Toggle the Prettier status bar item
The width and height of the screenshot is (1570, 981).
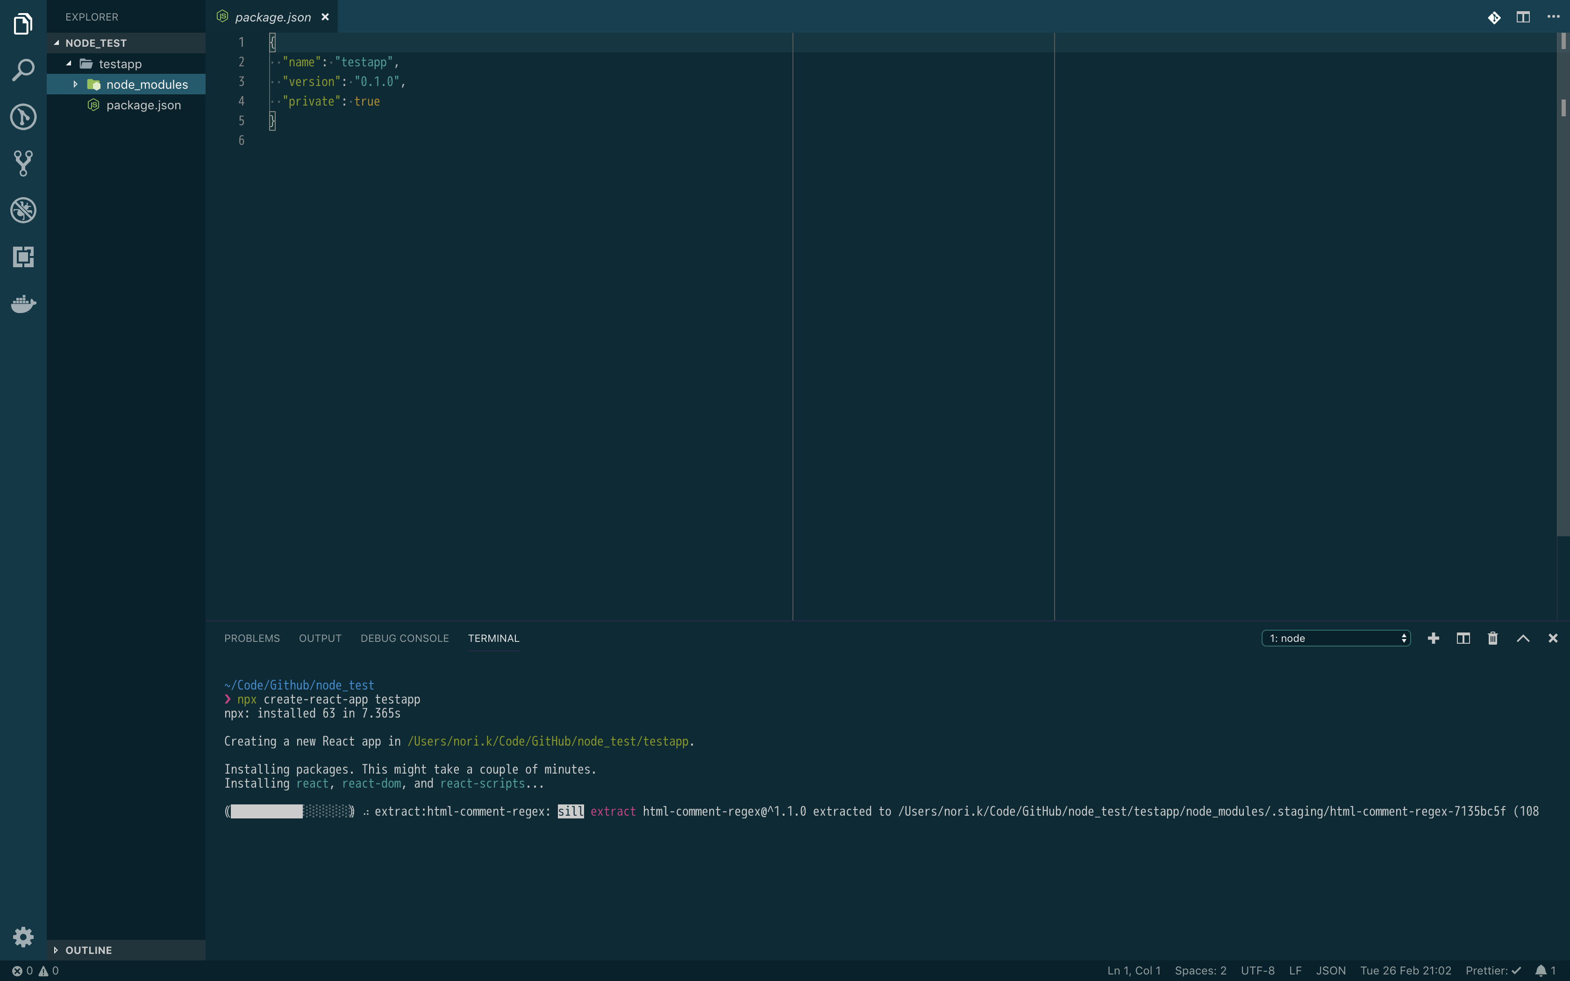(1492, 971)
